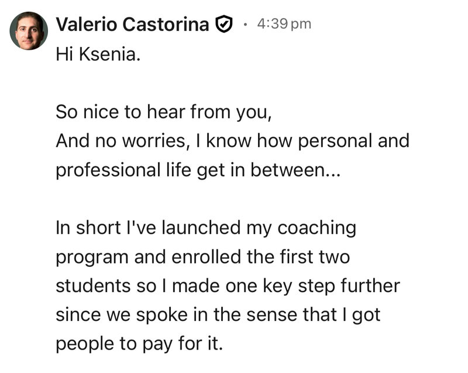Screen dimensions: 468x373
Task: Click the line starting "students so I made"
Action: [228, 286]
